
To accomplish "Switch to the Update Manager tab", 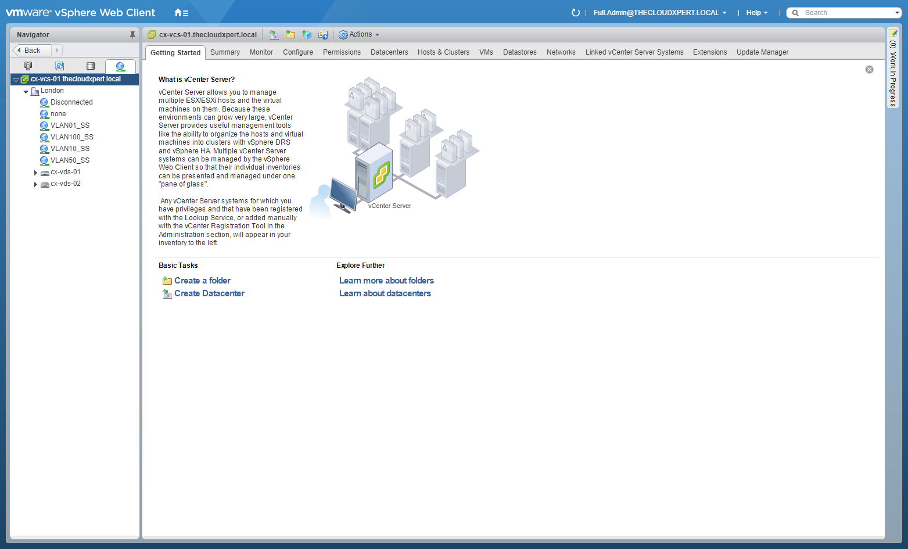I will pos(762,52).
